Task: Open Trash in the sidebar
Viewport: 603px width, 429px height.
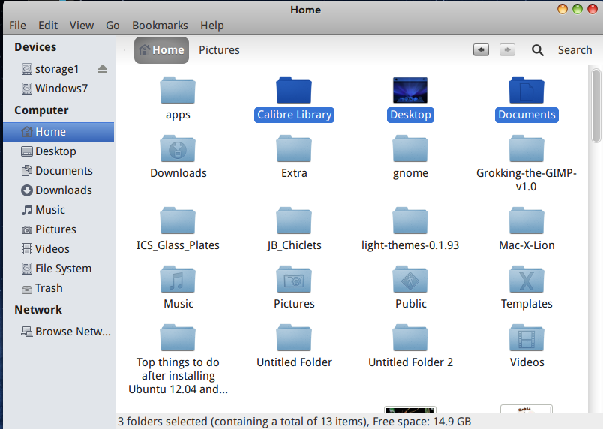Action: [x=41, y=288]
